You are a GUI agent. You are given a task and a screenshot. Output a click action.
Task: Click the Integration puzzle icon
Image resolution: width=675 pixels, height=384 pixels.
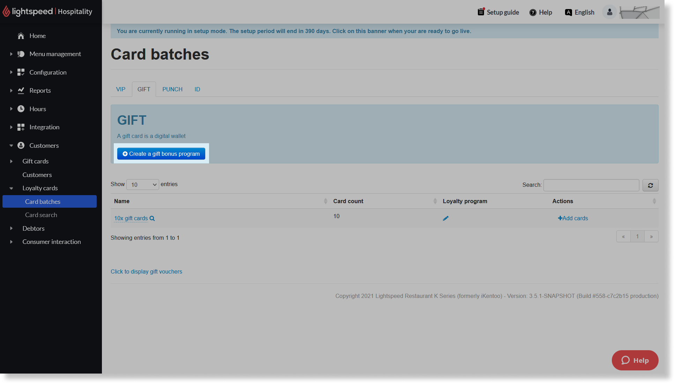coord(21,127)
